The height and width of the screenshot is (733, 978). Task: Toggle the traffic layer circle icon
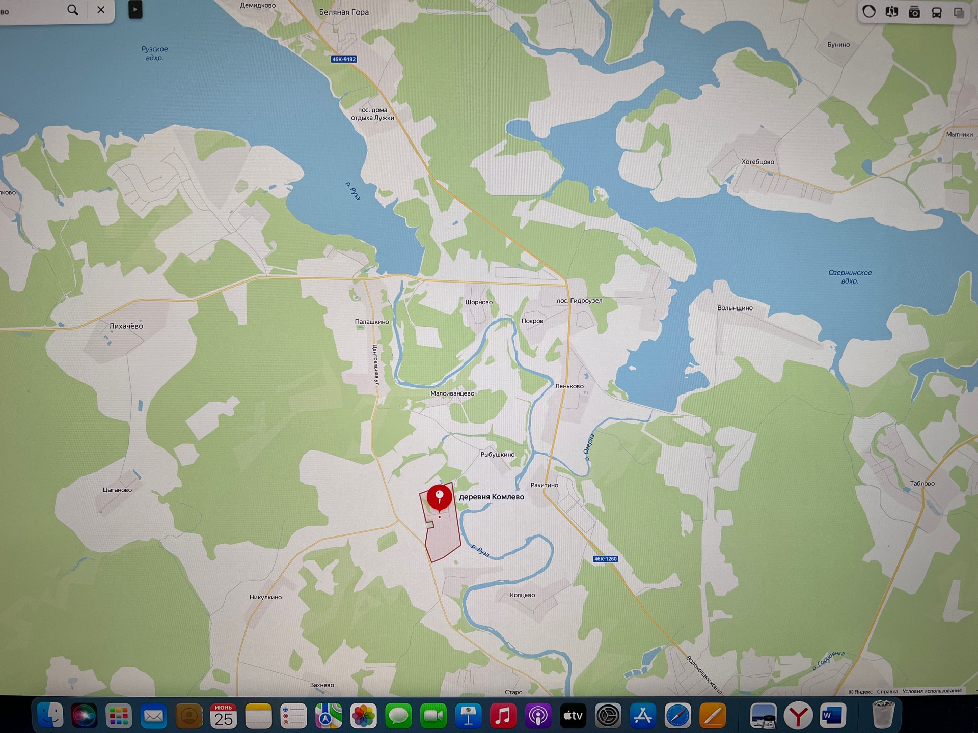tap(869, 12)
